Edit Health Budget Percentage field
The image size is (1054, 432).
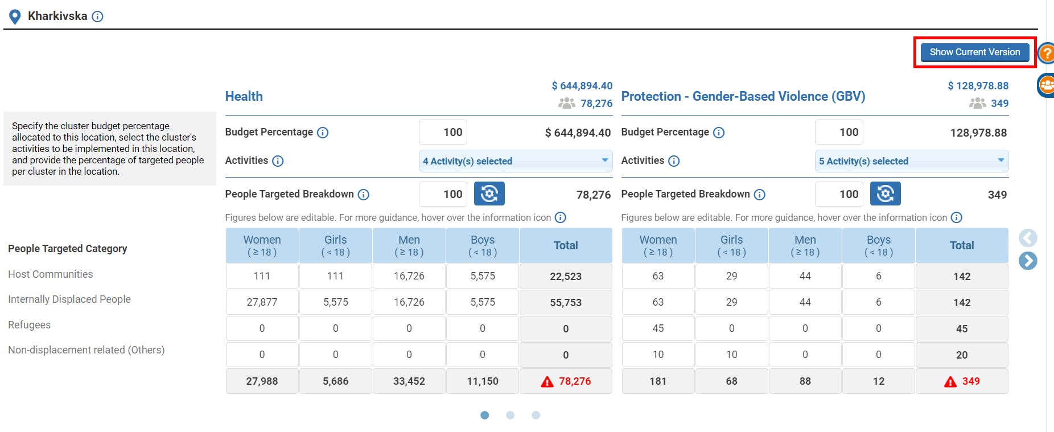pos(443,132)
